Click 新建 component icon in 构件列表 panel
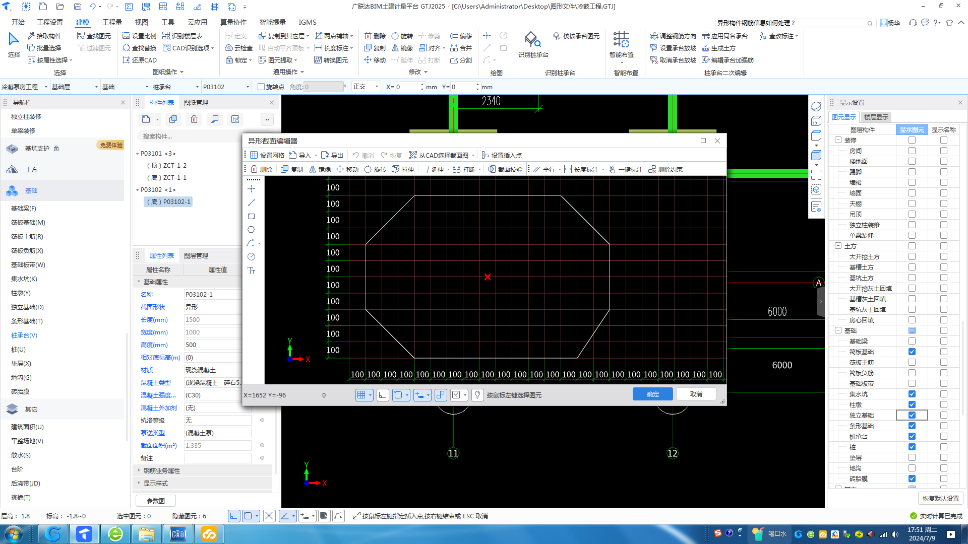 point(146,119)
